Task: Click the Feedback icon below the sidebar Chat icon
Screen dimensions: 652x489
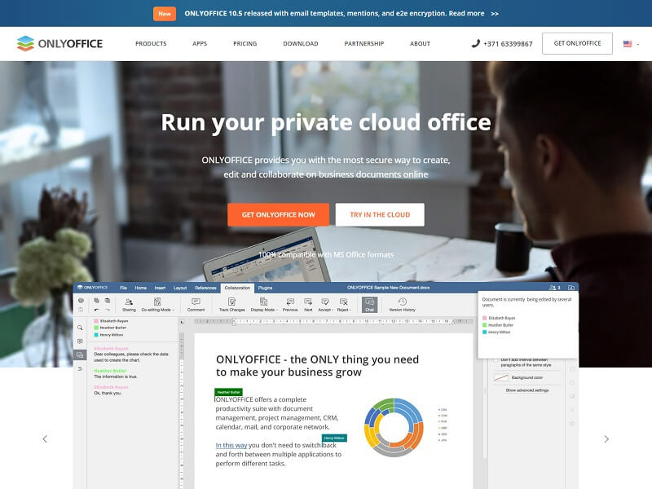Action: [x=80, y=369]
